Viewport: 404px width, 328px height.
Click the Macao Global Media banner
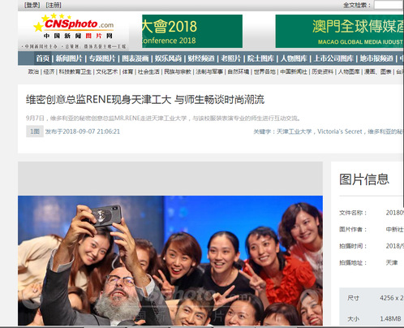[340, 31]
